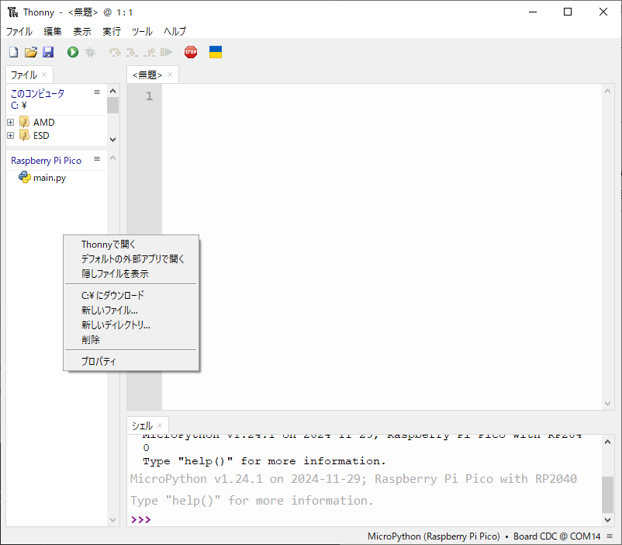This screenshot has width=622, height=545.
Task: Choose プロパティ in context menu
Action: 131,361
